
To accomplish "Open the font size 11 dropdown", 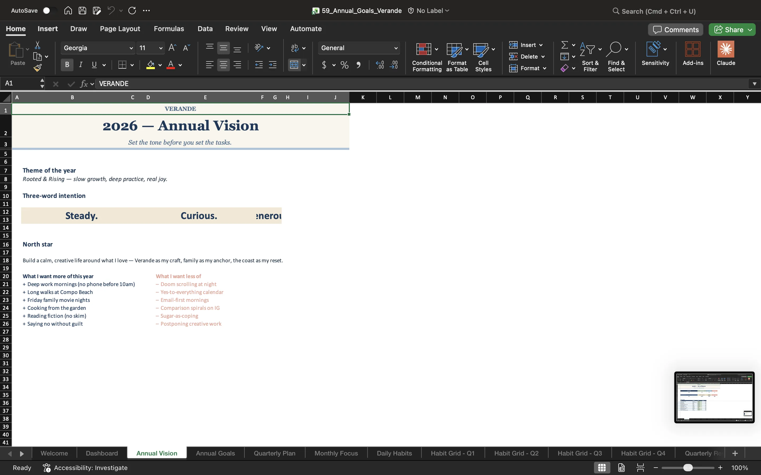I will (161, 48).
